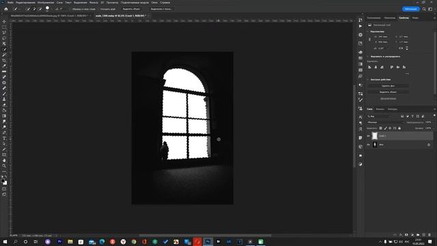Switch to the first .jpg document tab
This screenshot has width=437, height=246.
click(x=49, y=16)
